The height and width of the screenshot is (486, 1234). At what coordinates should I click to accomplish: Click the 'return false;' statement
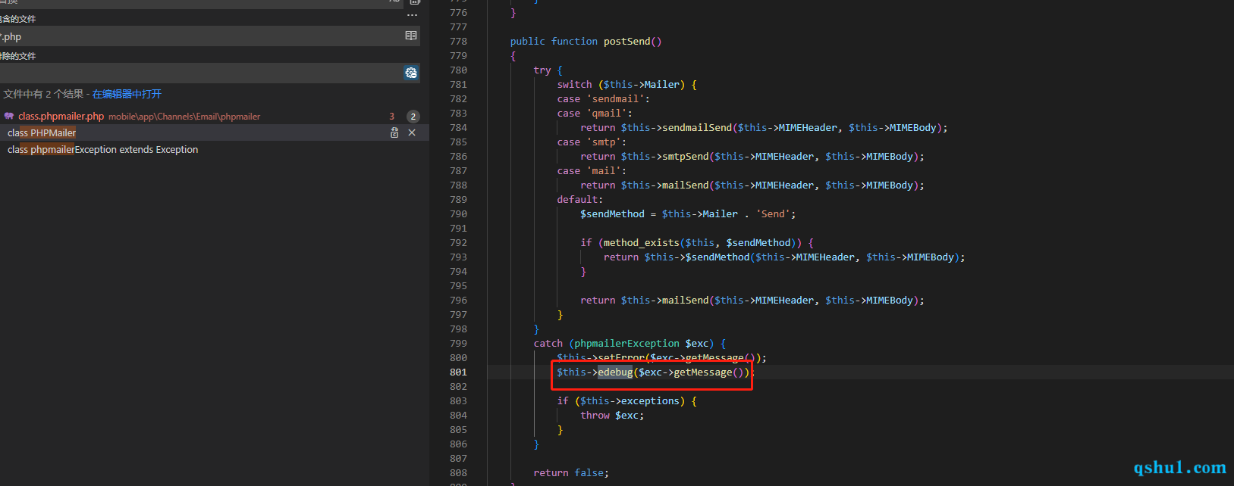click(571, 472)
